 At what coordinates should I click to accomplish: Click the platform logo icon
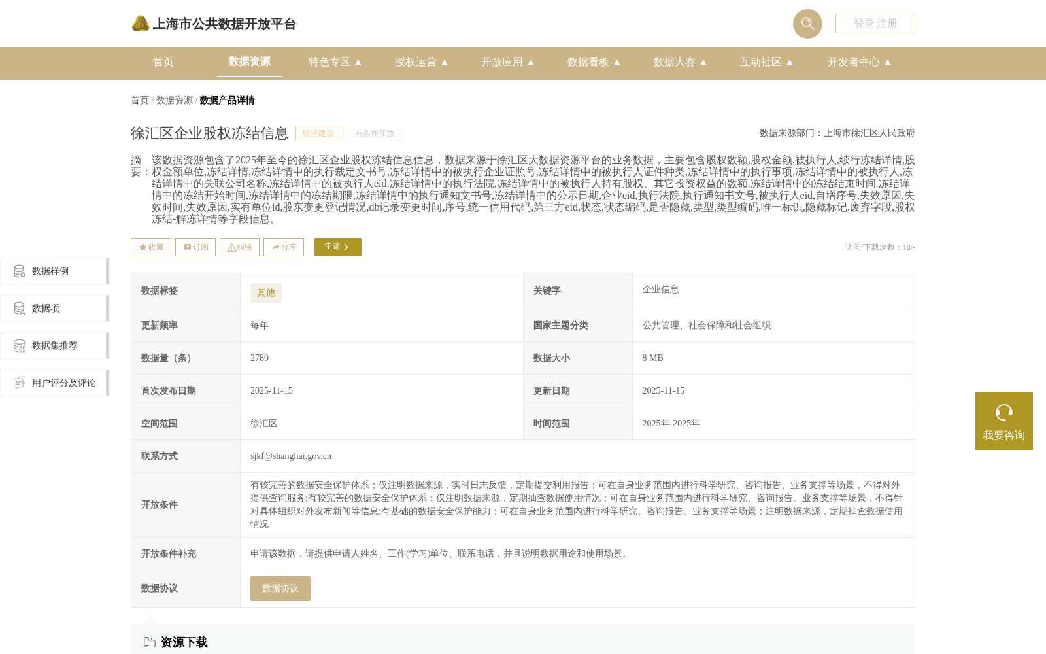coord(141,24)
